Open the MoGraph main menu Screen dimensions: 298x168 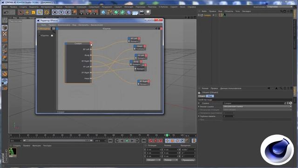pos(129,7)
